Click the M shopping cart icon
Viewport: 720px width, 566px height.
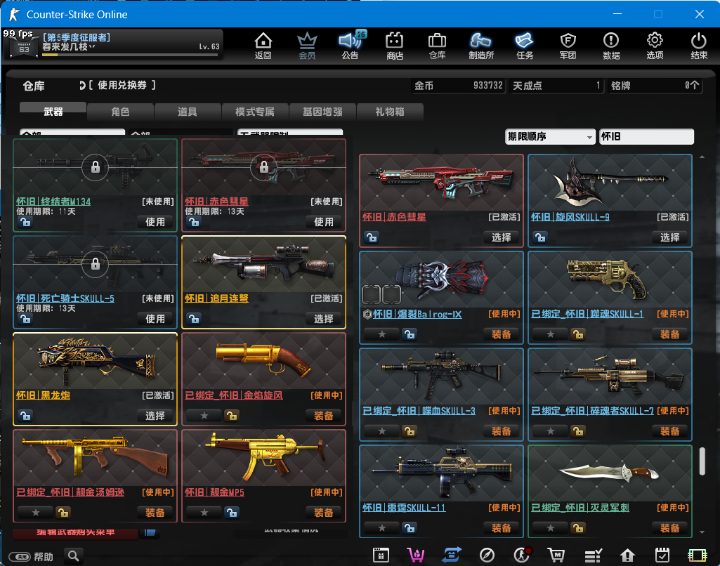556,555
